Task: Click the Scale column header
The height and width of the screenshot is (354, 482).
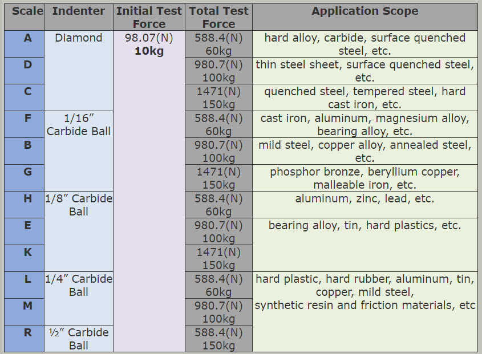Action: (25, 17)
